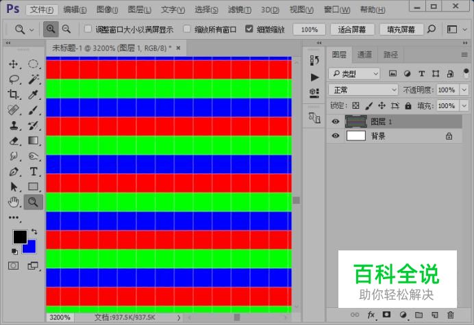
Task: Click the search magnifier in options bar
Action: 432,29
